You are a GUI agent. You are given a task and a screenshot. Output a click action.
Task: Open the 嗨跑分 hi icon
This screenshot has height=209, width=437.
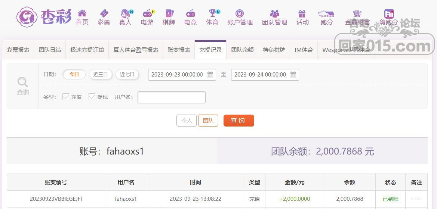coord(389,14)
